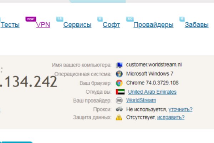Viewport: 214px width, 143px height.
Task: Open the VPN navigation item
Action: click(43, 25)
